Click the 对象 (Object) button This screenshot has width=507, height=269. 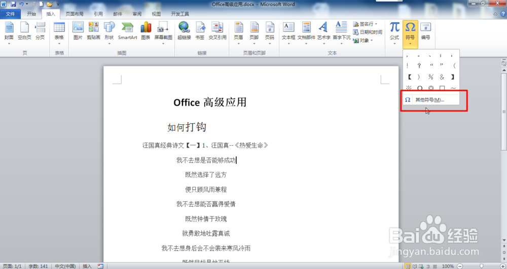point(363,41)
